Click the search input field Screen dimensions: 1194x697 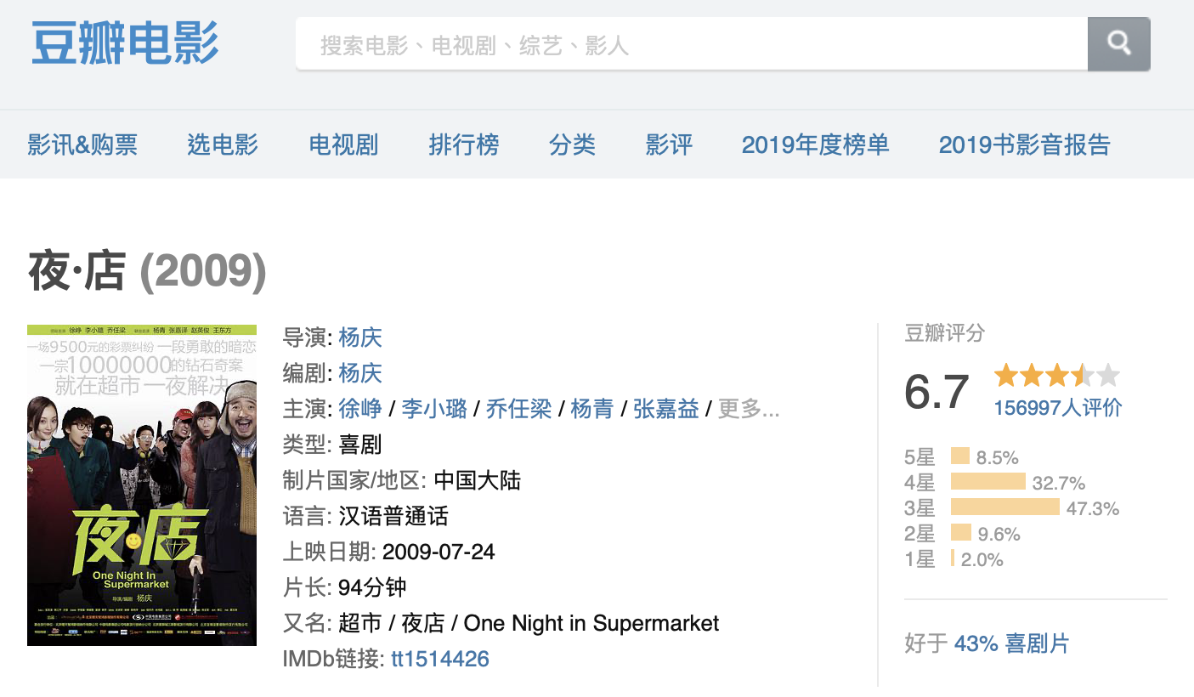690,44
